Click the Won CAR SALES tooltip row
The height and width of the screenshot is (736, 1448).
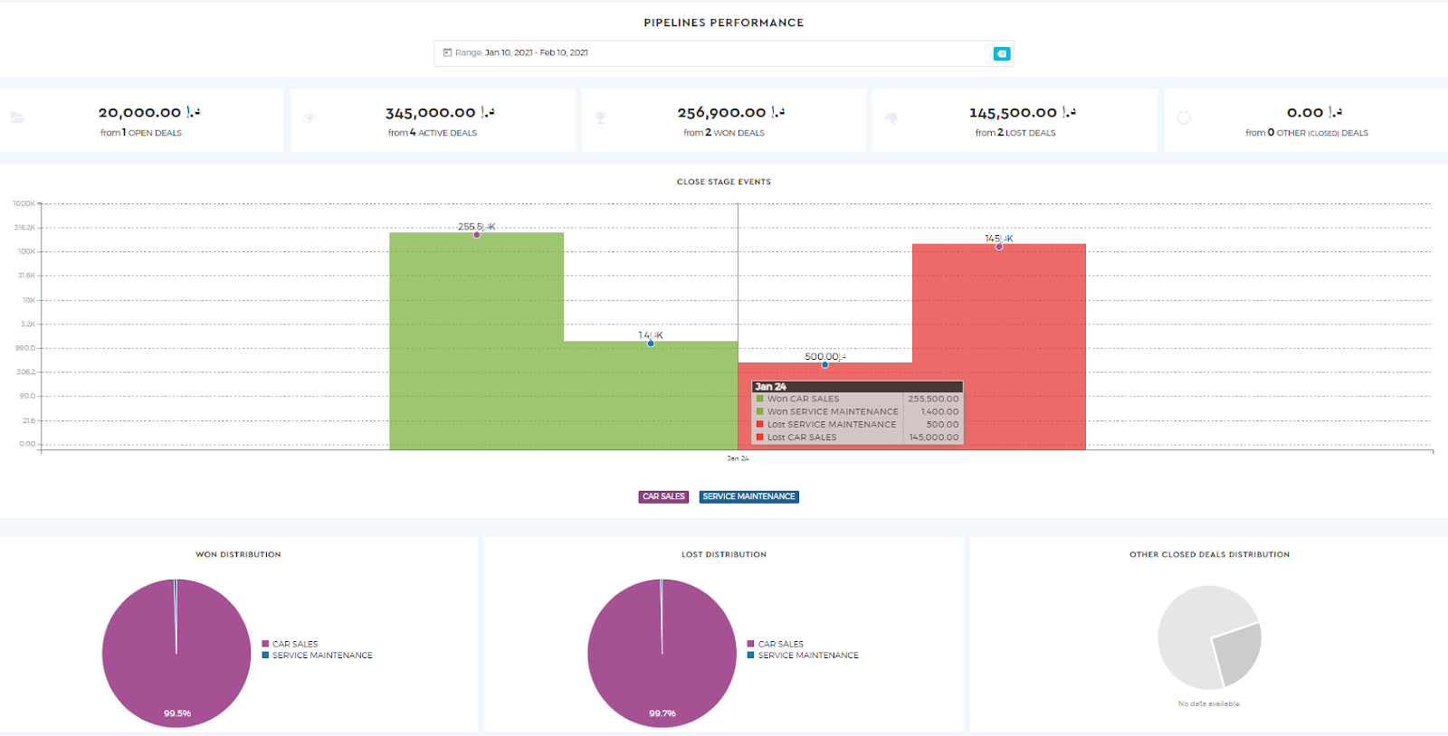point(857,399)
